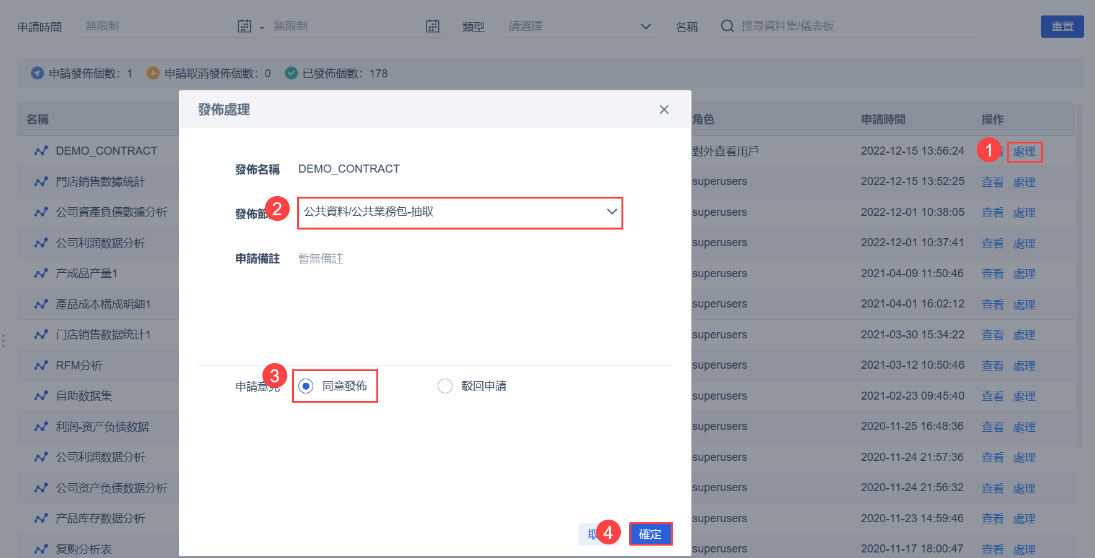Image resolution: width=1095 pixels, height=558 pixels.
Task: Expand the 發佈節點 dropdown 公共資料/公共業務包-抽取
Action: [x=460, y=212]
